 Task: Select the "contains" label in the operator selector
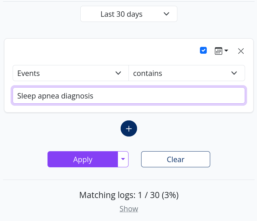(x=148, y=73)
